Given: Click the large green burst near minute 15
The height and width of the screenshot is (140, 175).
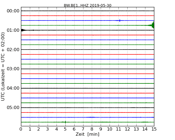Looking at the screenshot, I should pos(152,25).
